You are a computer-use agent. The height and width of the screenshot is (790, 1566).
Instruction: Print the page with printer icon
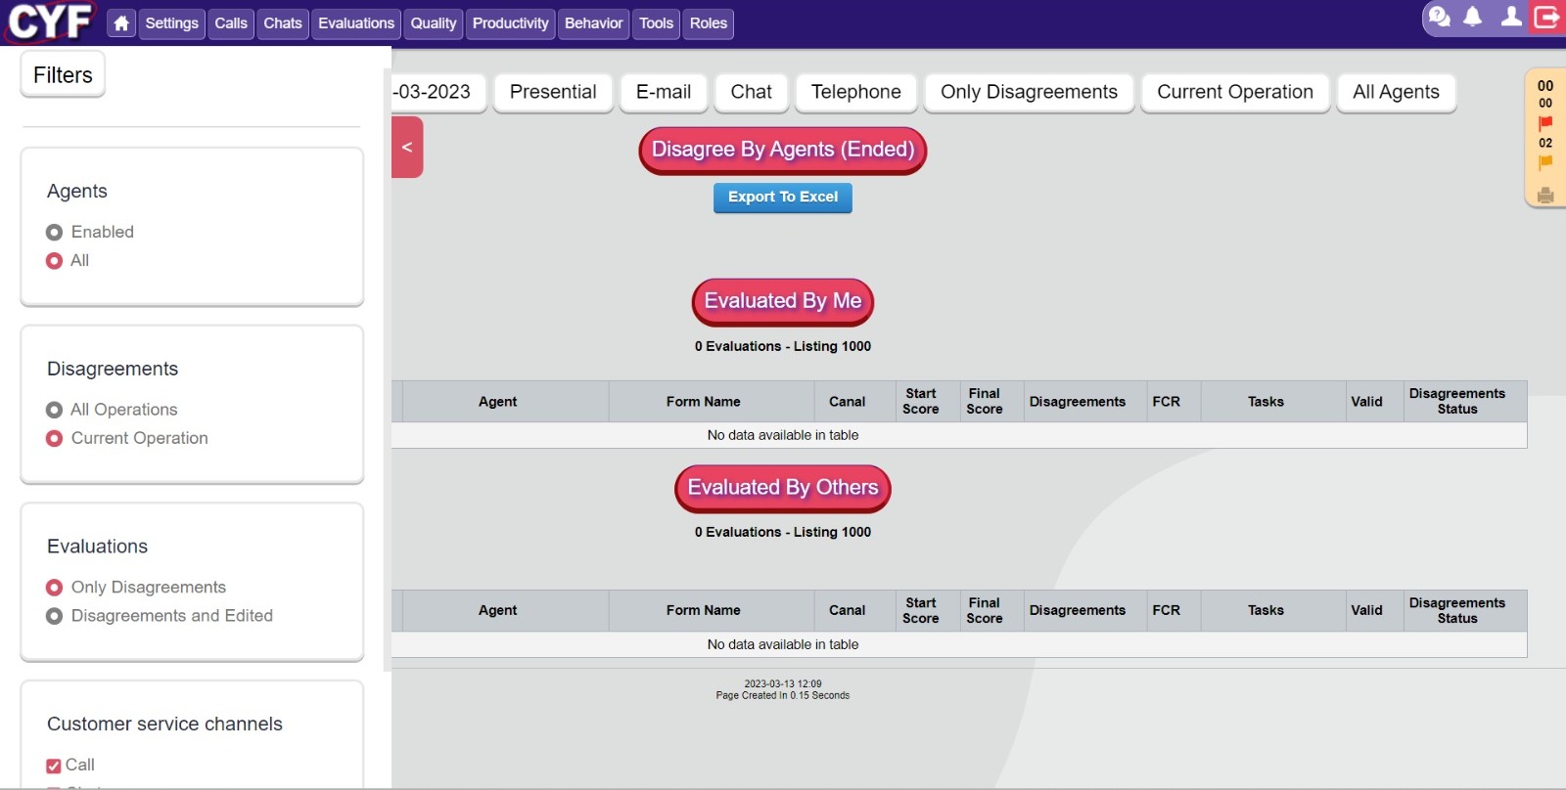coord(1545,196)
